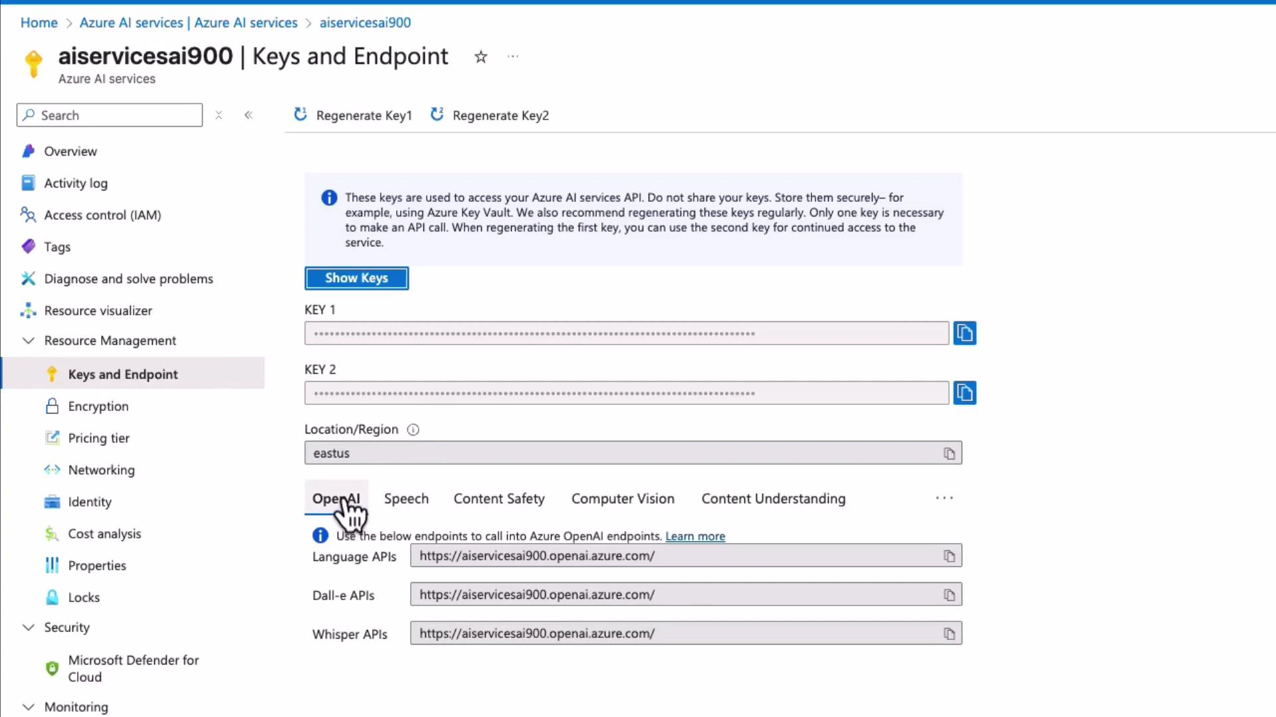Screen dimensions: 1276x717
Task: Copy the Whisper APIs endpoint URL
Action: 949,633
